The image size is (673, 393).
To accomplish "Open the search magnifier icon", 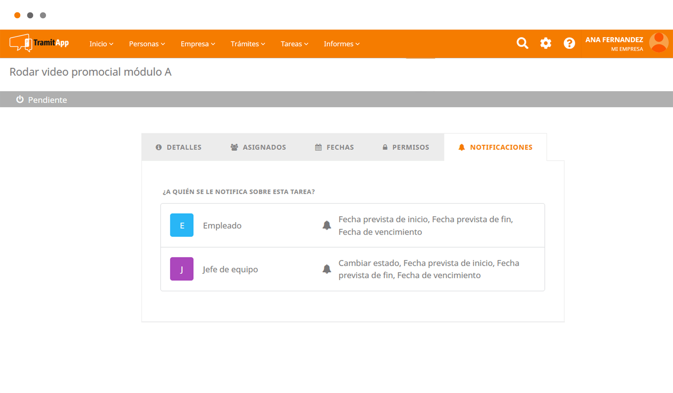I will coord(522,43).
